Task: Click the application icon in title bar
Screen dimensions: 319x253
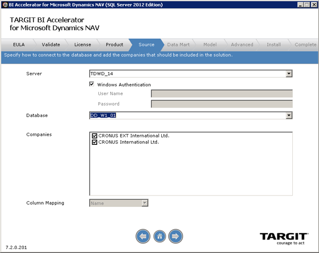Action: coord(5,4)
